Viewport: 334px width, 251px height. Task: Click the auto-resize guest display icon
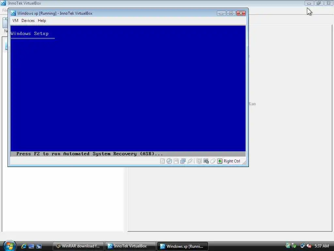[x=206, y=161]
